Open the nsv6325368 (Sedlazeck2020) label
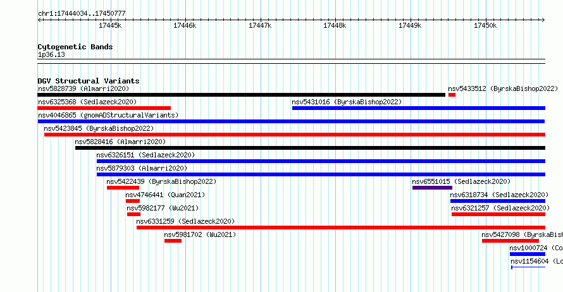This screenshot has width=563, height=292. 87,102
